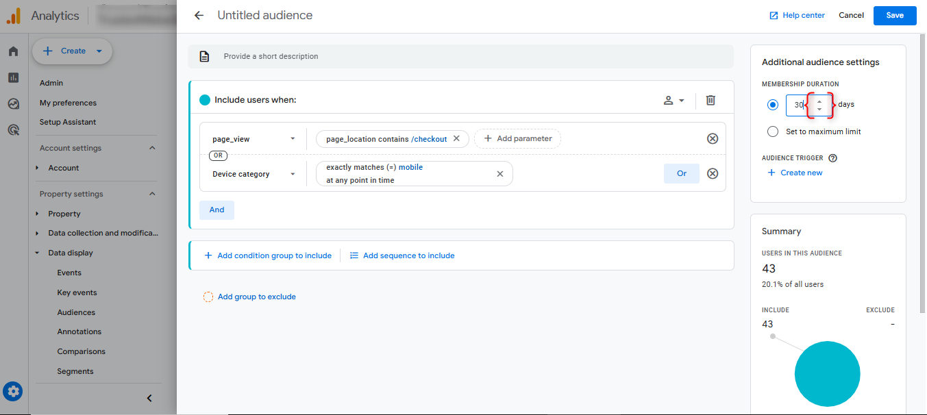The width and height of the screenshot is (927, 415).
Task: Open the Explore icon in left sidebar
Action: point(13,104)
